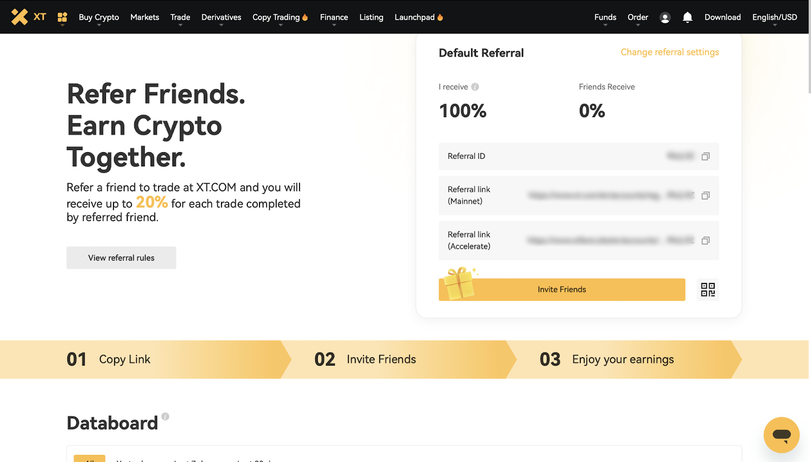Image resolution: width=811 pixels, height=462 pixels.
Task: Click the info icon beside "I receive"
Action: (x=475, y=87)
